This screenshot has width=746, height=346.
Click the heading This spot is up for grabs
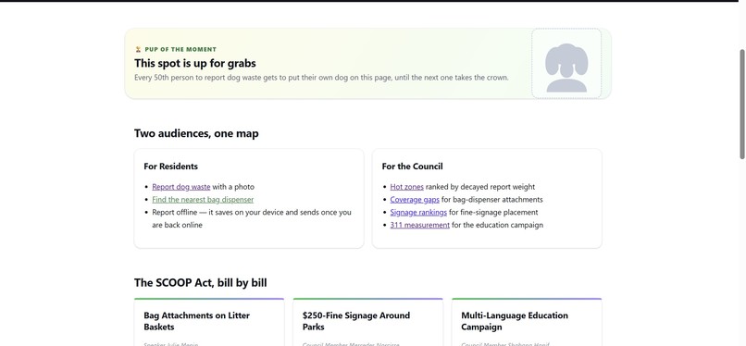point(195,63)
